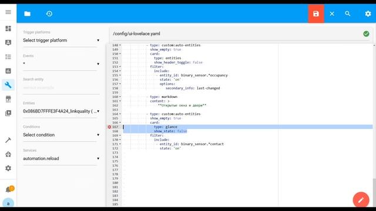
Task: Open the Home Assistant hamburger menu
Action: point(8,12)
